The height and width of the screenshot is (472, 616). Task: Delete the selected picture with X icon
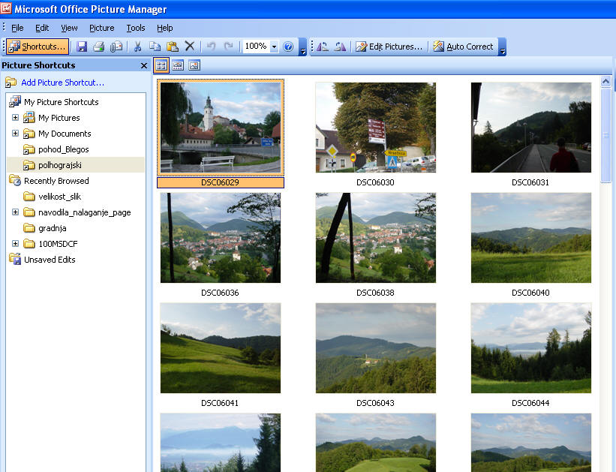(x=190, y=47)
